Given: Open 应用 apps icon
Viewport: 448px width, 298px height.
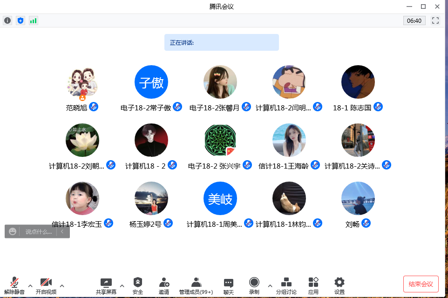Looking at the screenshot, I should point(313,285).
